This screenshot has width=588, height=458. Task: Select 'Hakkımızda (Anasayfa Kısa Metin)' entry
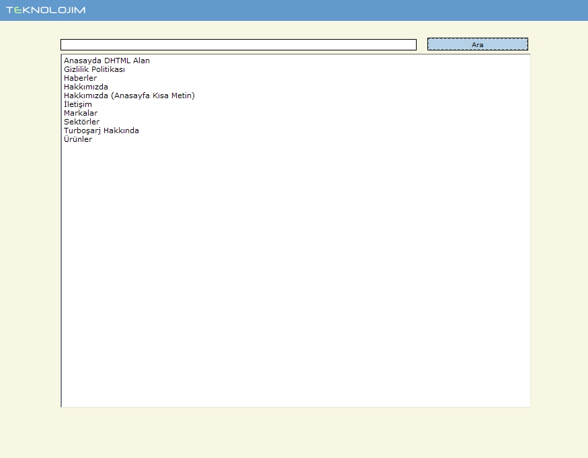click(x=130, y=96)
